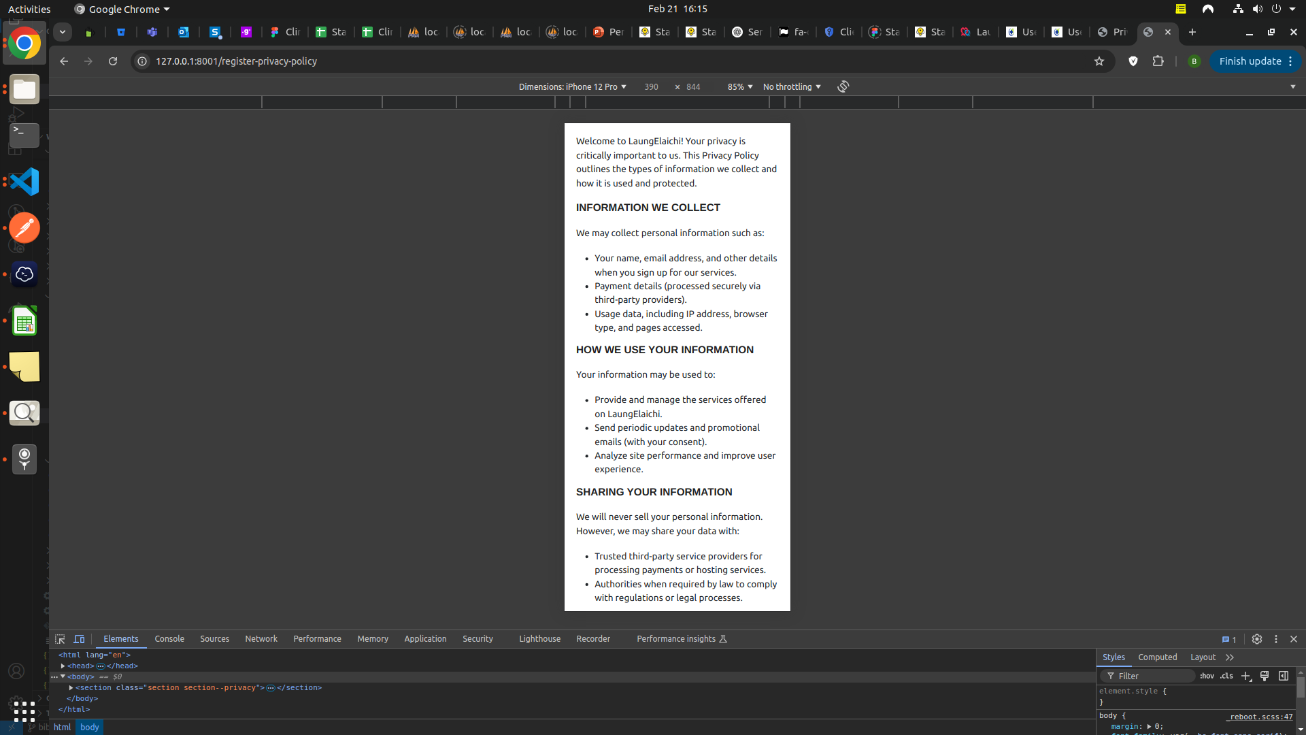This screenshot has width=1306, height=735.
Task: Add new style rule plus icon
Action: click(1246, 676)
